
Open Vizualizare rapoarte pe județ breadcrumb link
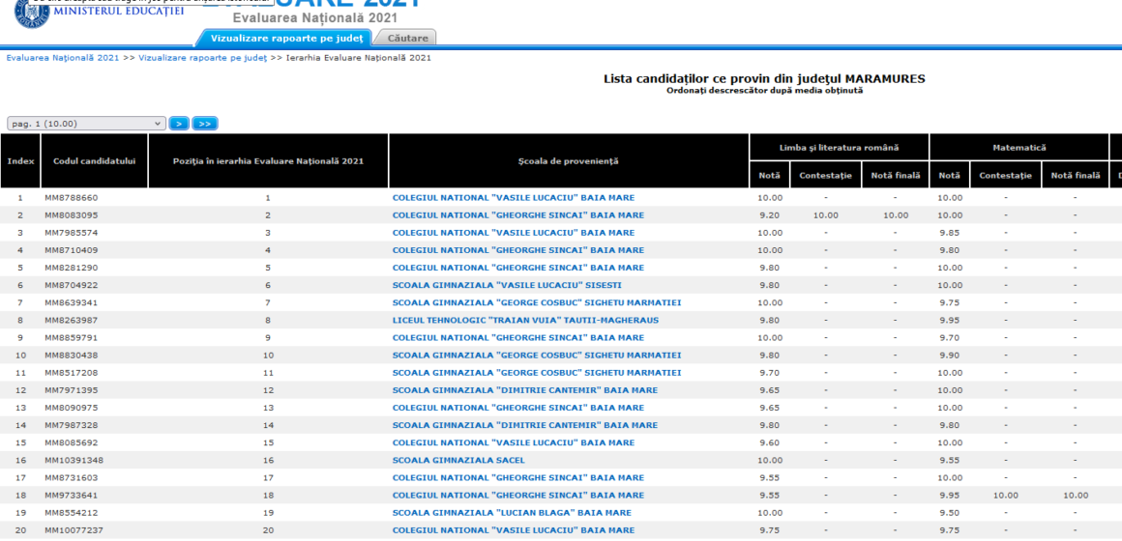[x=202, y=58]
